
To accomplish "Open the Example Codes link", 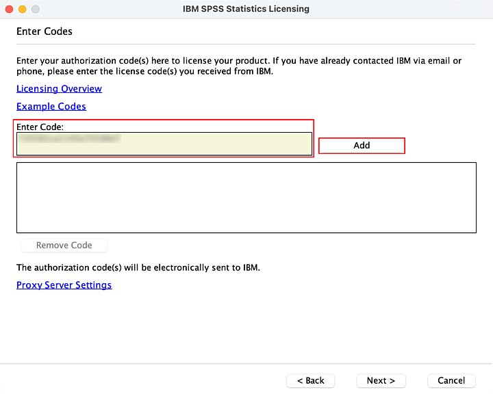I will tap(51, 107).
